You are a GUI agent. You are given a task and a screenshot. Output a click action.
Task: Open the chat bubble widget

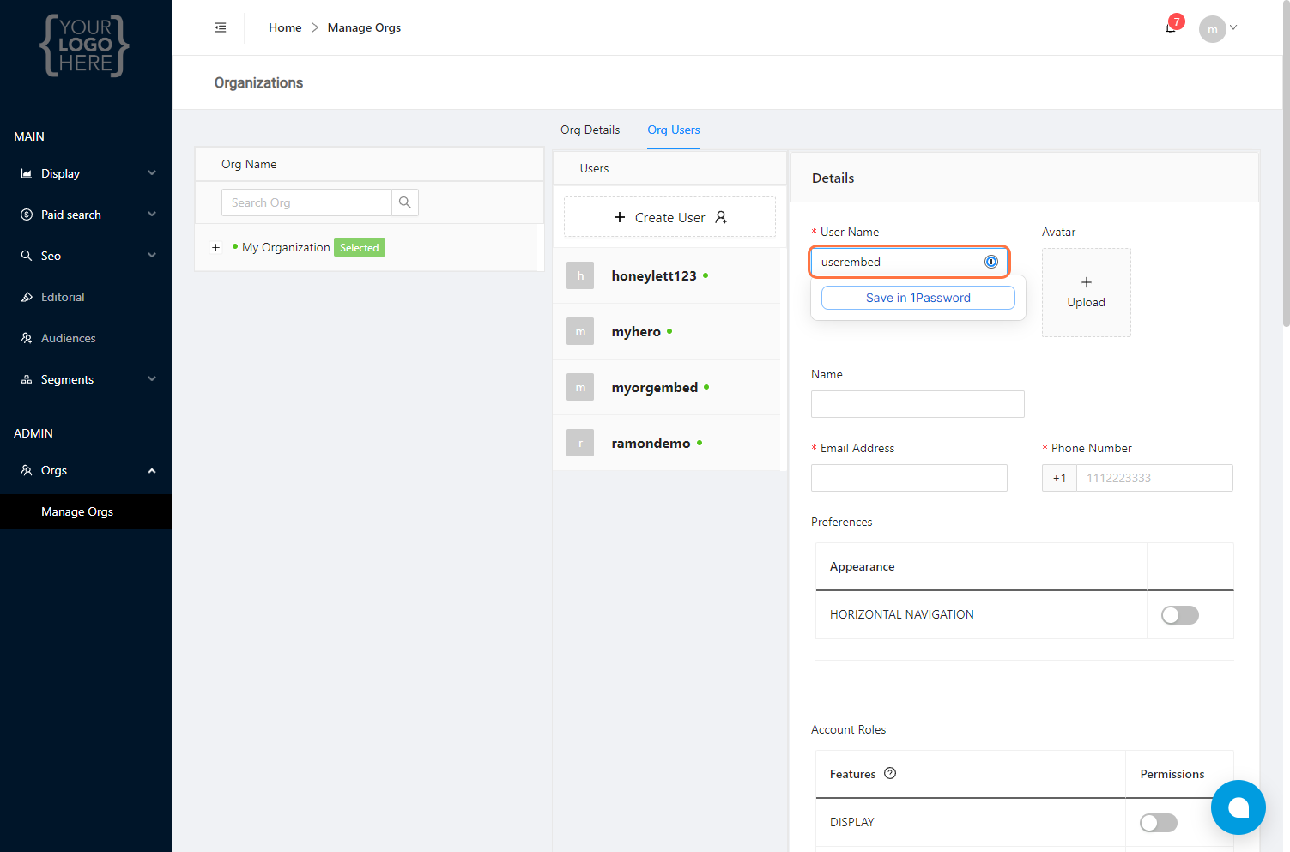[x=1238, y=807]
